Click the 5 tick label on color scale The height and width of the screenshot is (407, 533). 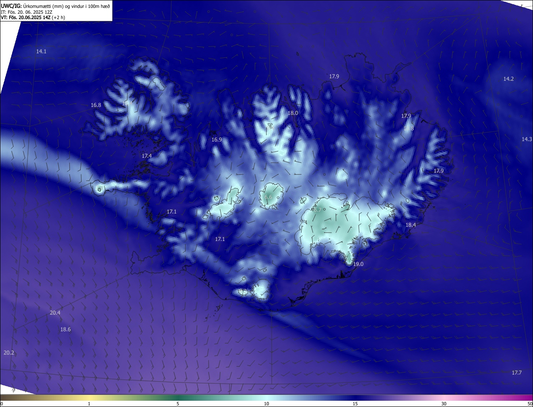[x=178, y=404]
